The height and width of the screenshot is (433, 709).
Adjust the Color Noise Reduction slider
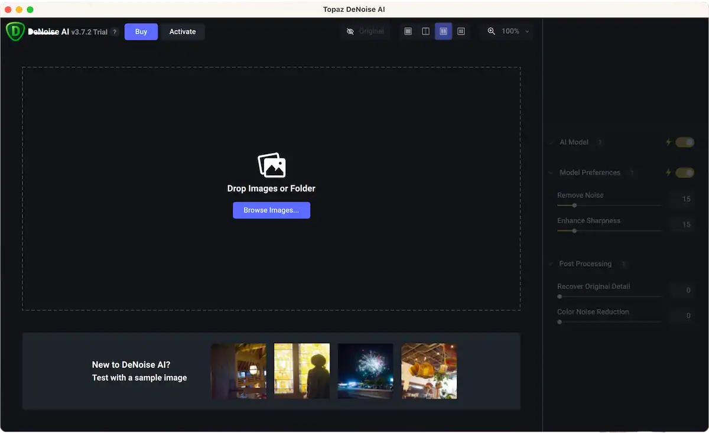click(609, 322)
